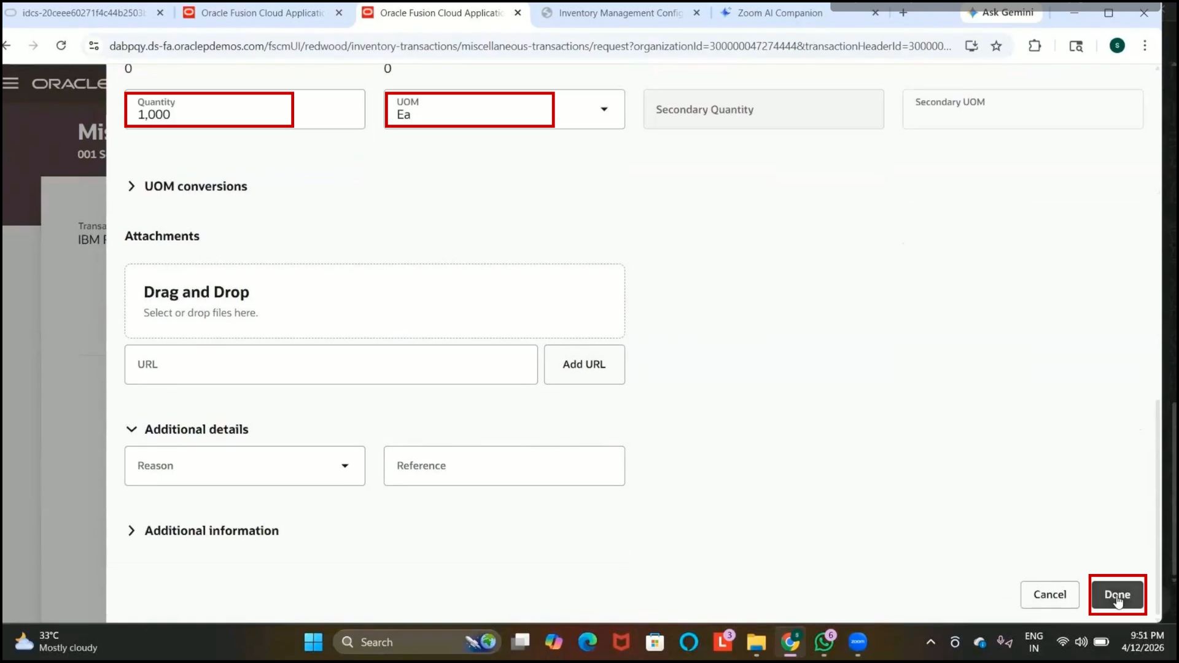Open volume control in system tray
This screenshot has width=1179, height=663.
point(1081,642)
